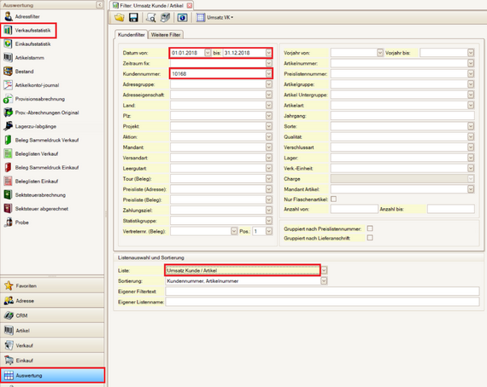This screenshot has width=487, height=387.
Task: Switch to the Weitere Filter tab
Action: 166,35
